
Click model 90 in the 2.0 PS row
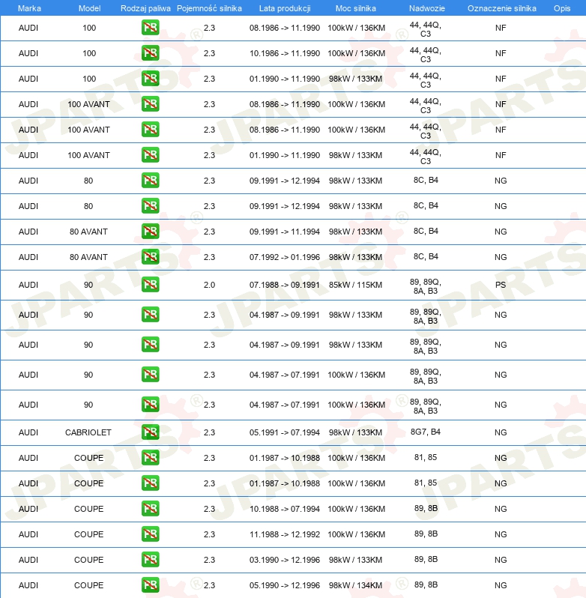click(x=88, y=285)
